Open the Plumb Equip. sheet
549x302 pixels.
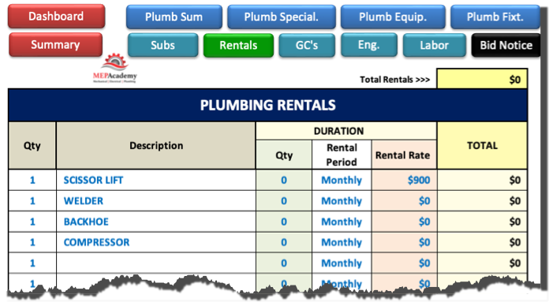(393, 17)
